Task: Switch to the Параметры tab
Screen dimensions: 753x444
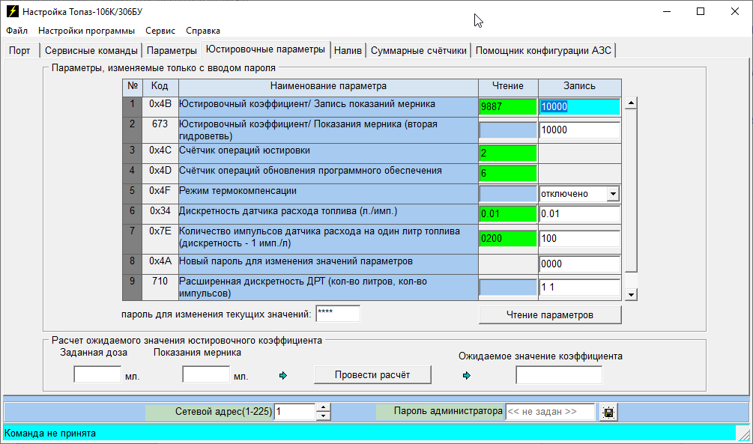Action: (x=172, y=50)
